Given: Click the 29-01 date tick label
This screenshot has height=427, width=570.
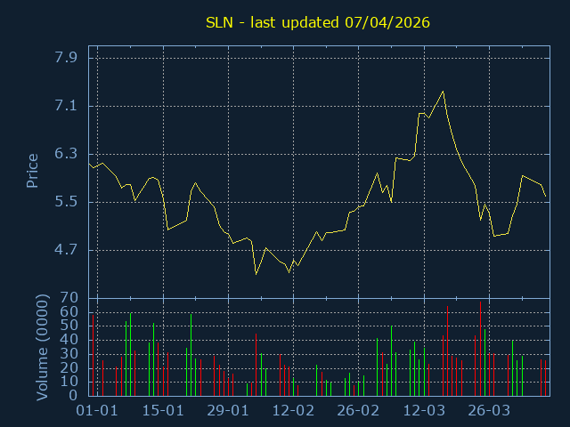Looking at the screenshot, I should (x=228, y=411).
